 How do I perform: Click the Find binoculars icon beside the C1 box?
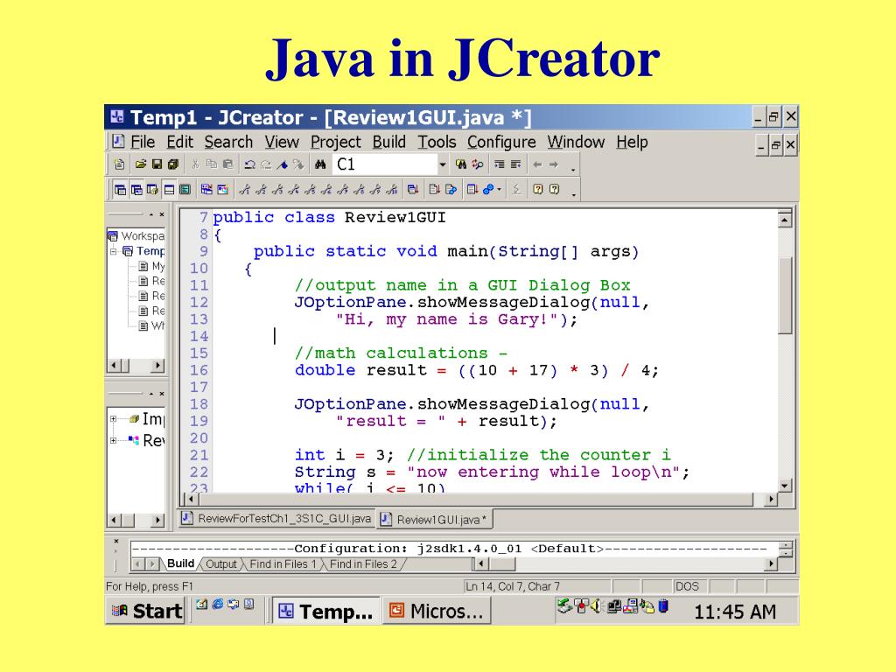[x=320, y=164]
